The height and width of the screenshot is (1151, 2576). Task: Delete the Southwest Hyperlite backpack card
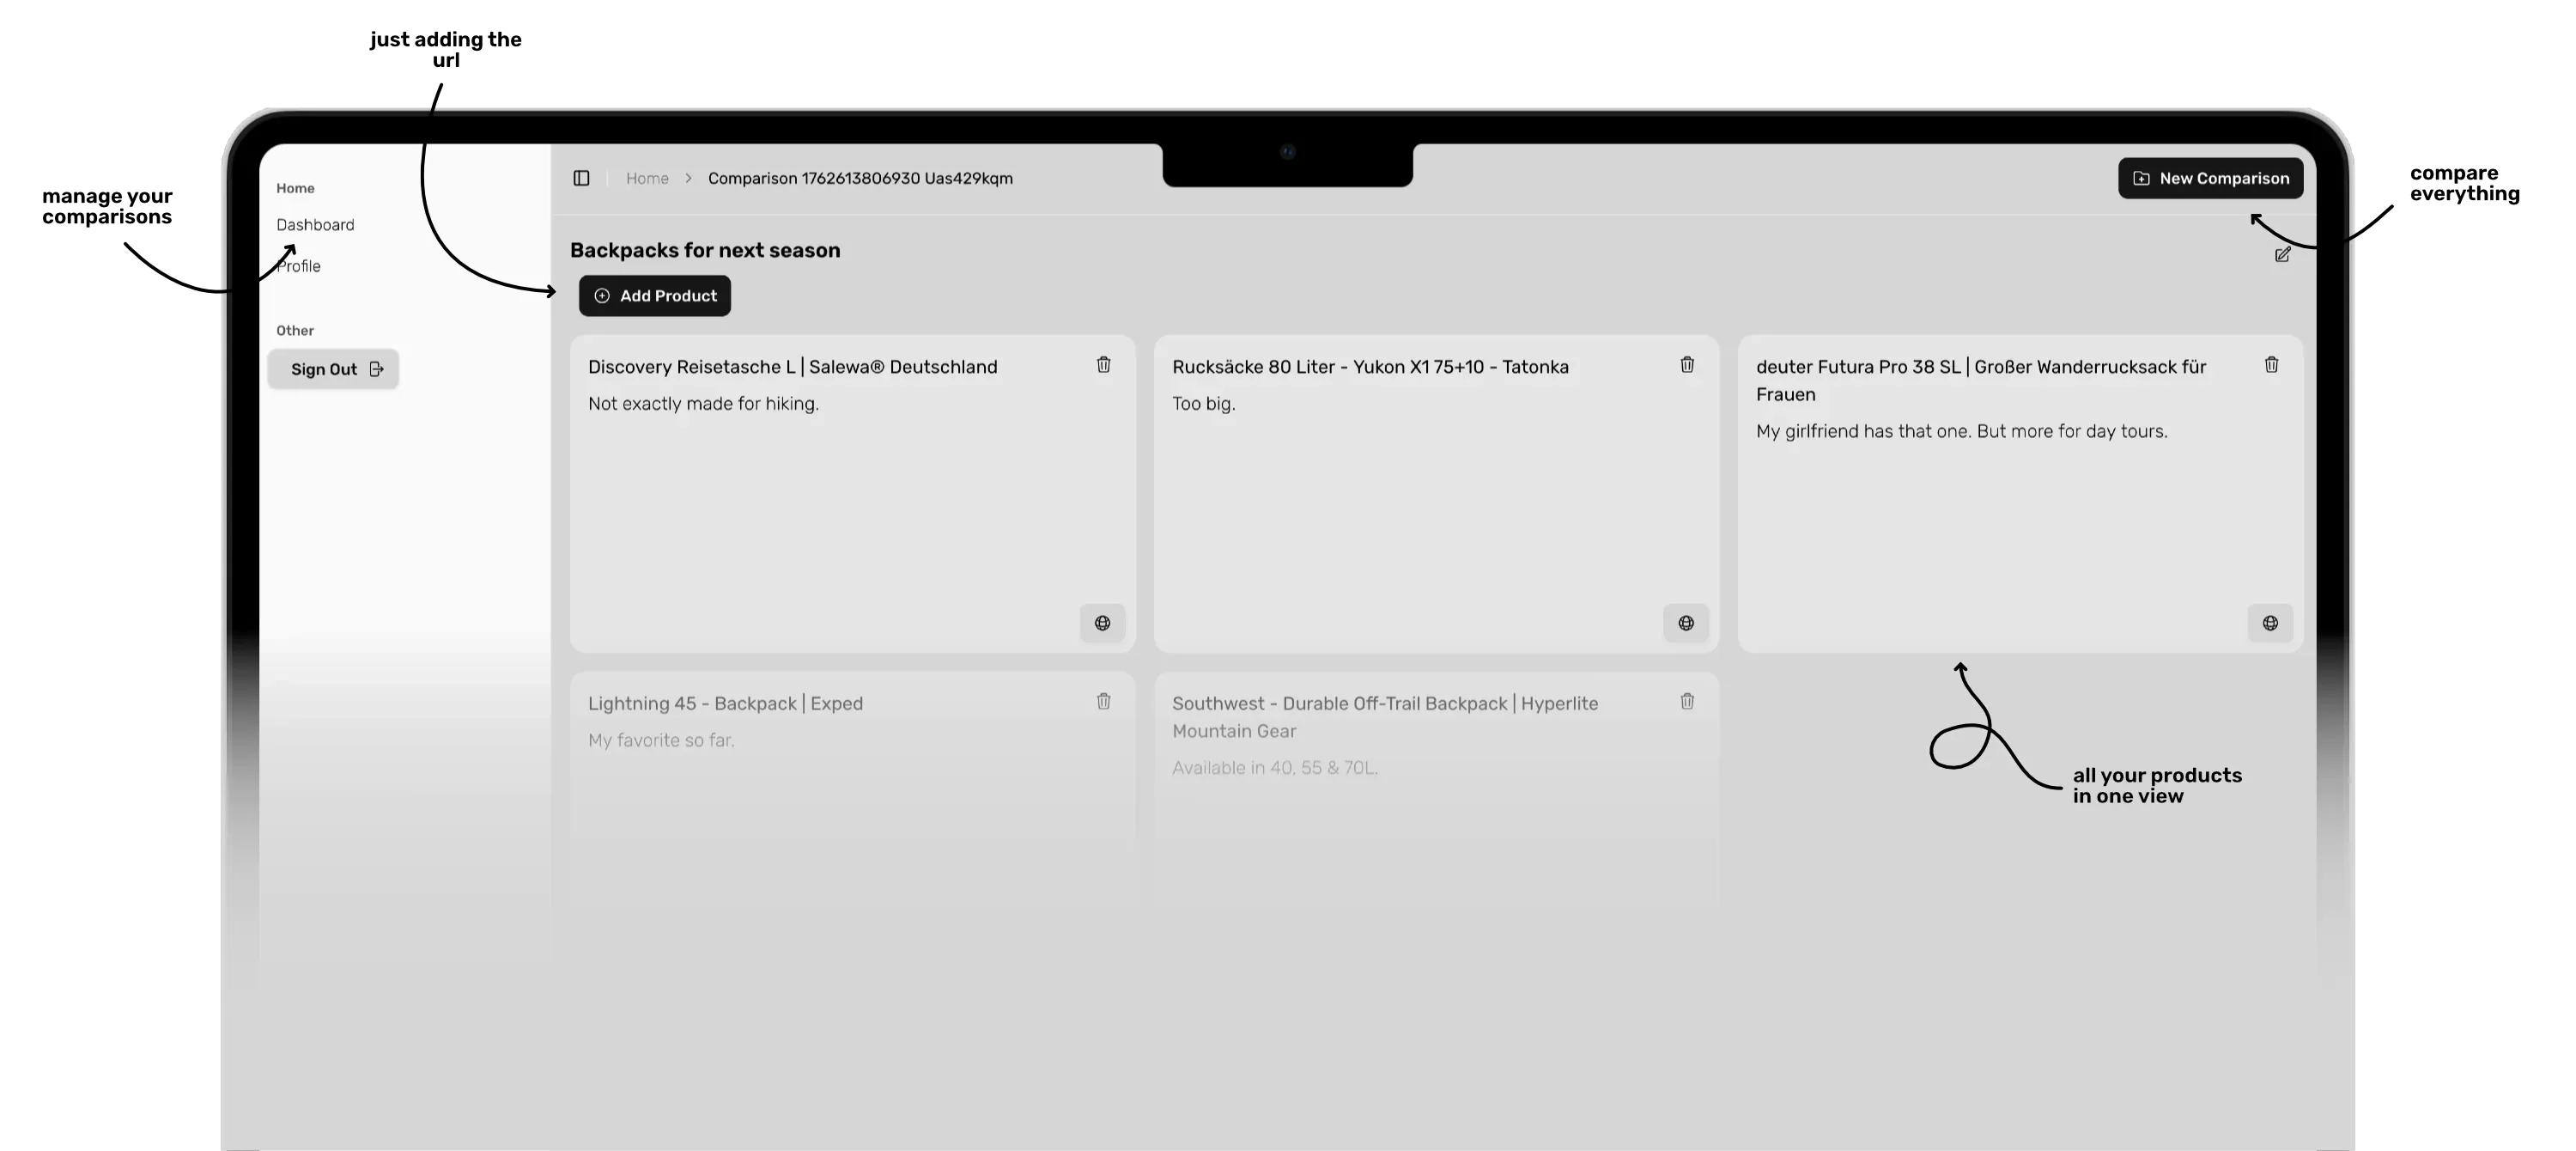[1687, 702]
